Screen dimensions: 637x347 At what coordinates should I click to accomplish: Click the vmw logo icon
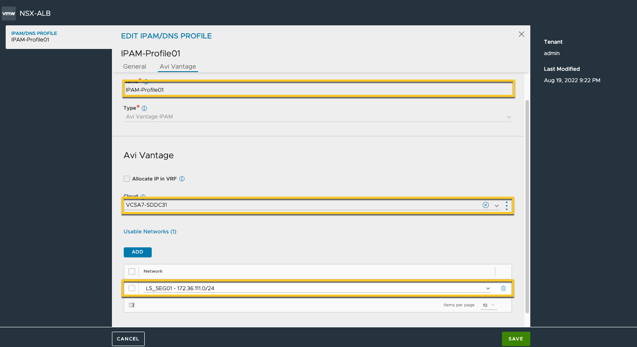pos(9,13)
